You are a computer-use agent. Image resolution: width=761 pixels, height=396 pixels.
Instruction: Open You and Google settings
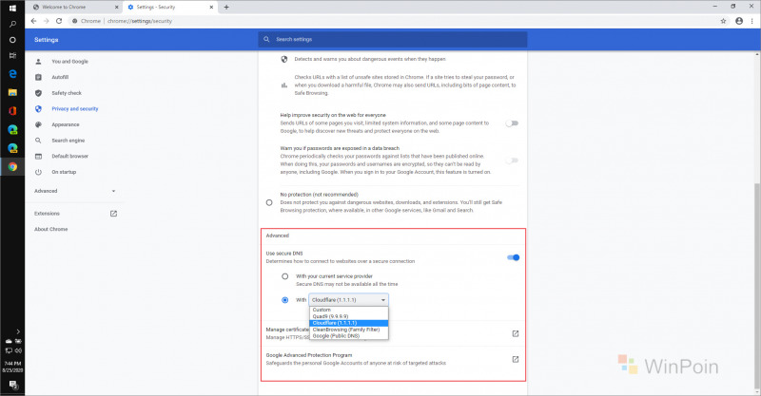click(69, 62)
